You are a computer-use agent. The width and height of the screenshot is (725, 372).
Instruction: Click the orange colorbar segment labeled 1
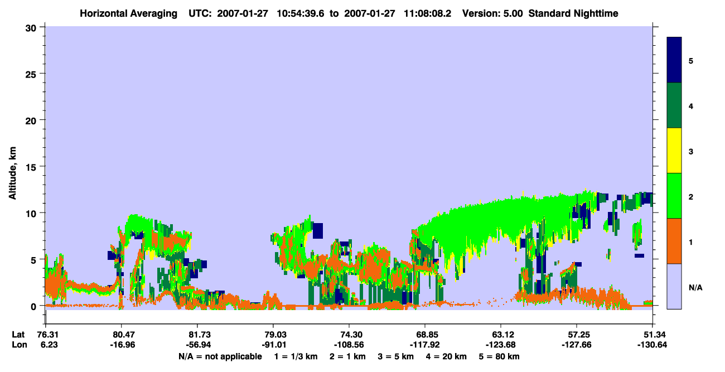[x=674, y=241]
